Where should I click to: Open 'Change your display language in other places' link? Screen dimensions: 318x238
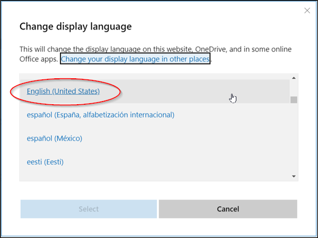pos(135,58)
